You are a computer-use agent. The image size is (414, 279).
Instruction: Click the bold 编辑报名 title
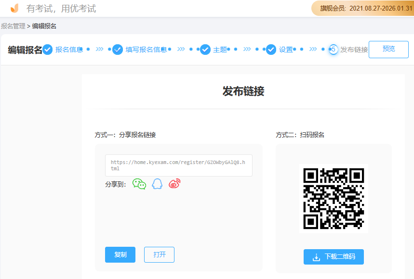click(x=25, y=50)
